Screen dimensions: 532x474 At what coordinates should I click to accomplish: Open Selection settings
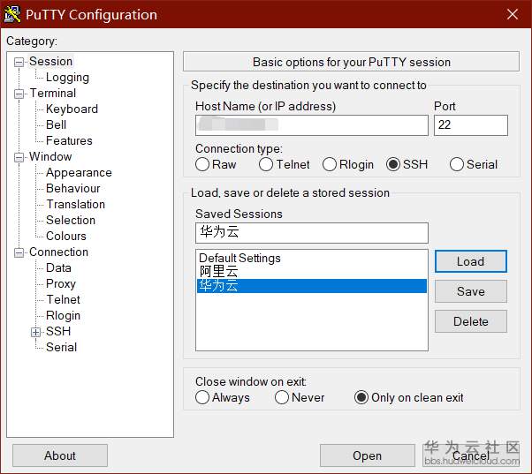[71, 220]
